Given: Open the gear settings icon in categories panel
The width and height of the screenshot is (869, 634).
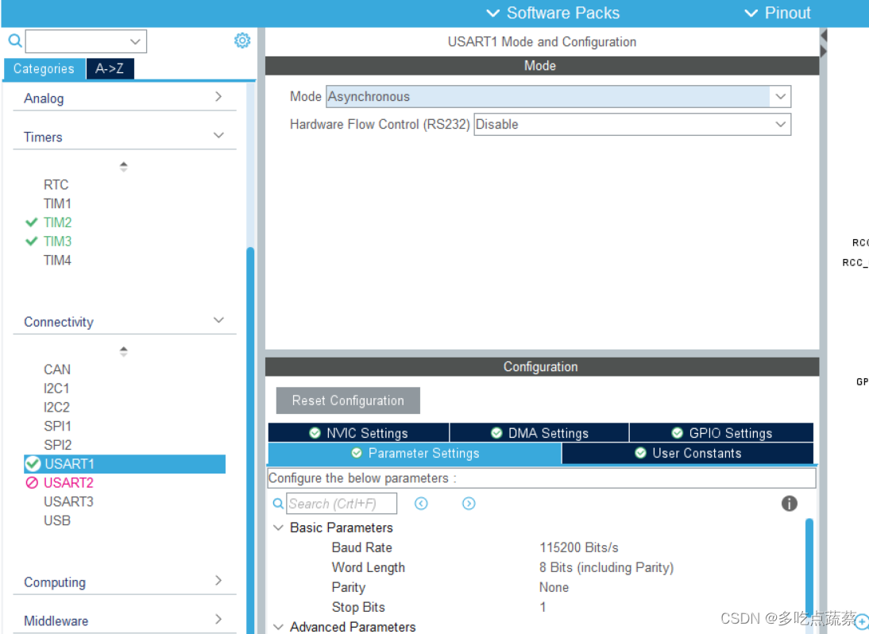Looking at the screenshot, I should [242, 41].
